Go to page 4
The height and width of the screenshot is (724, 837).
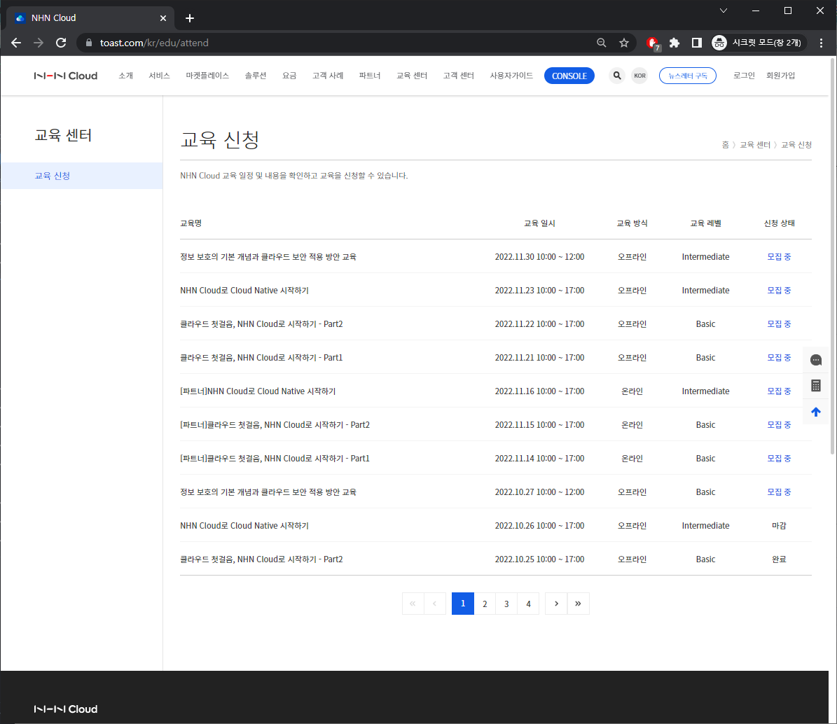point(528,604)
